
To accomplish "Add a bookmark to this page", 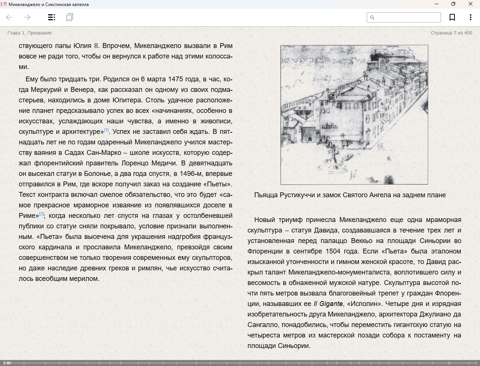I will 452,17.
